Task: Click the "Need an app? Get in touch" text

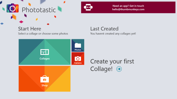Action: [128, 6]
